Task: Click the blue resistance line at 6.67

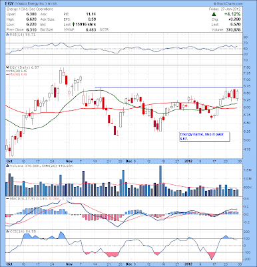Action: click(168, 87)
